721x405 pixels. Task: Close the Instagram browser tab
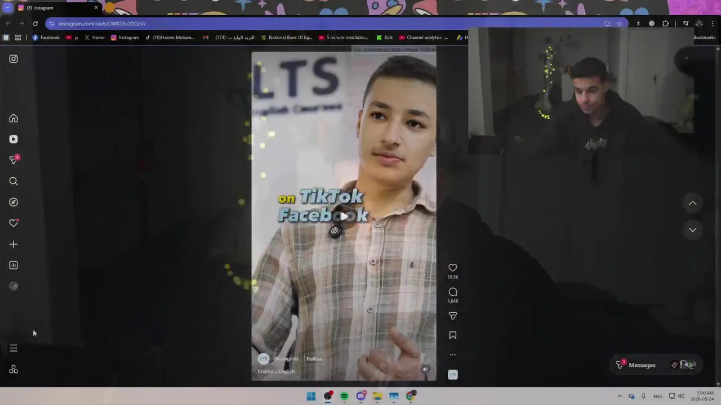pos(96,8)
